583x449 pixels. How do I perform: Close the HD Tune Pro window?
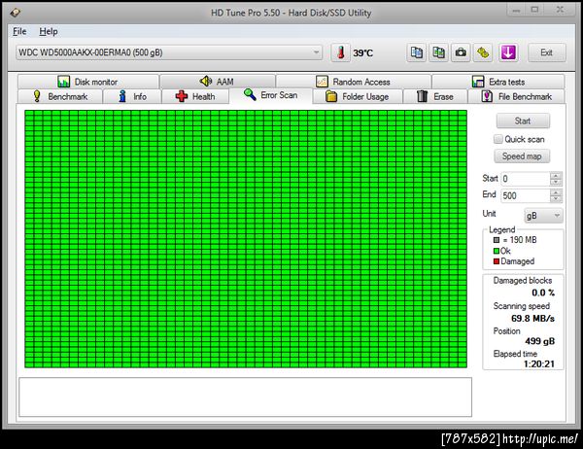pyautogui.click(x=560, y=10)
